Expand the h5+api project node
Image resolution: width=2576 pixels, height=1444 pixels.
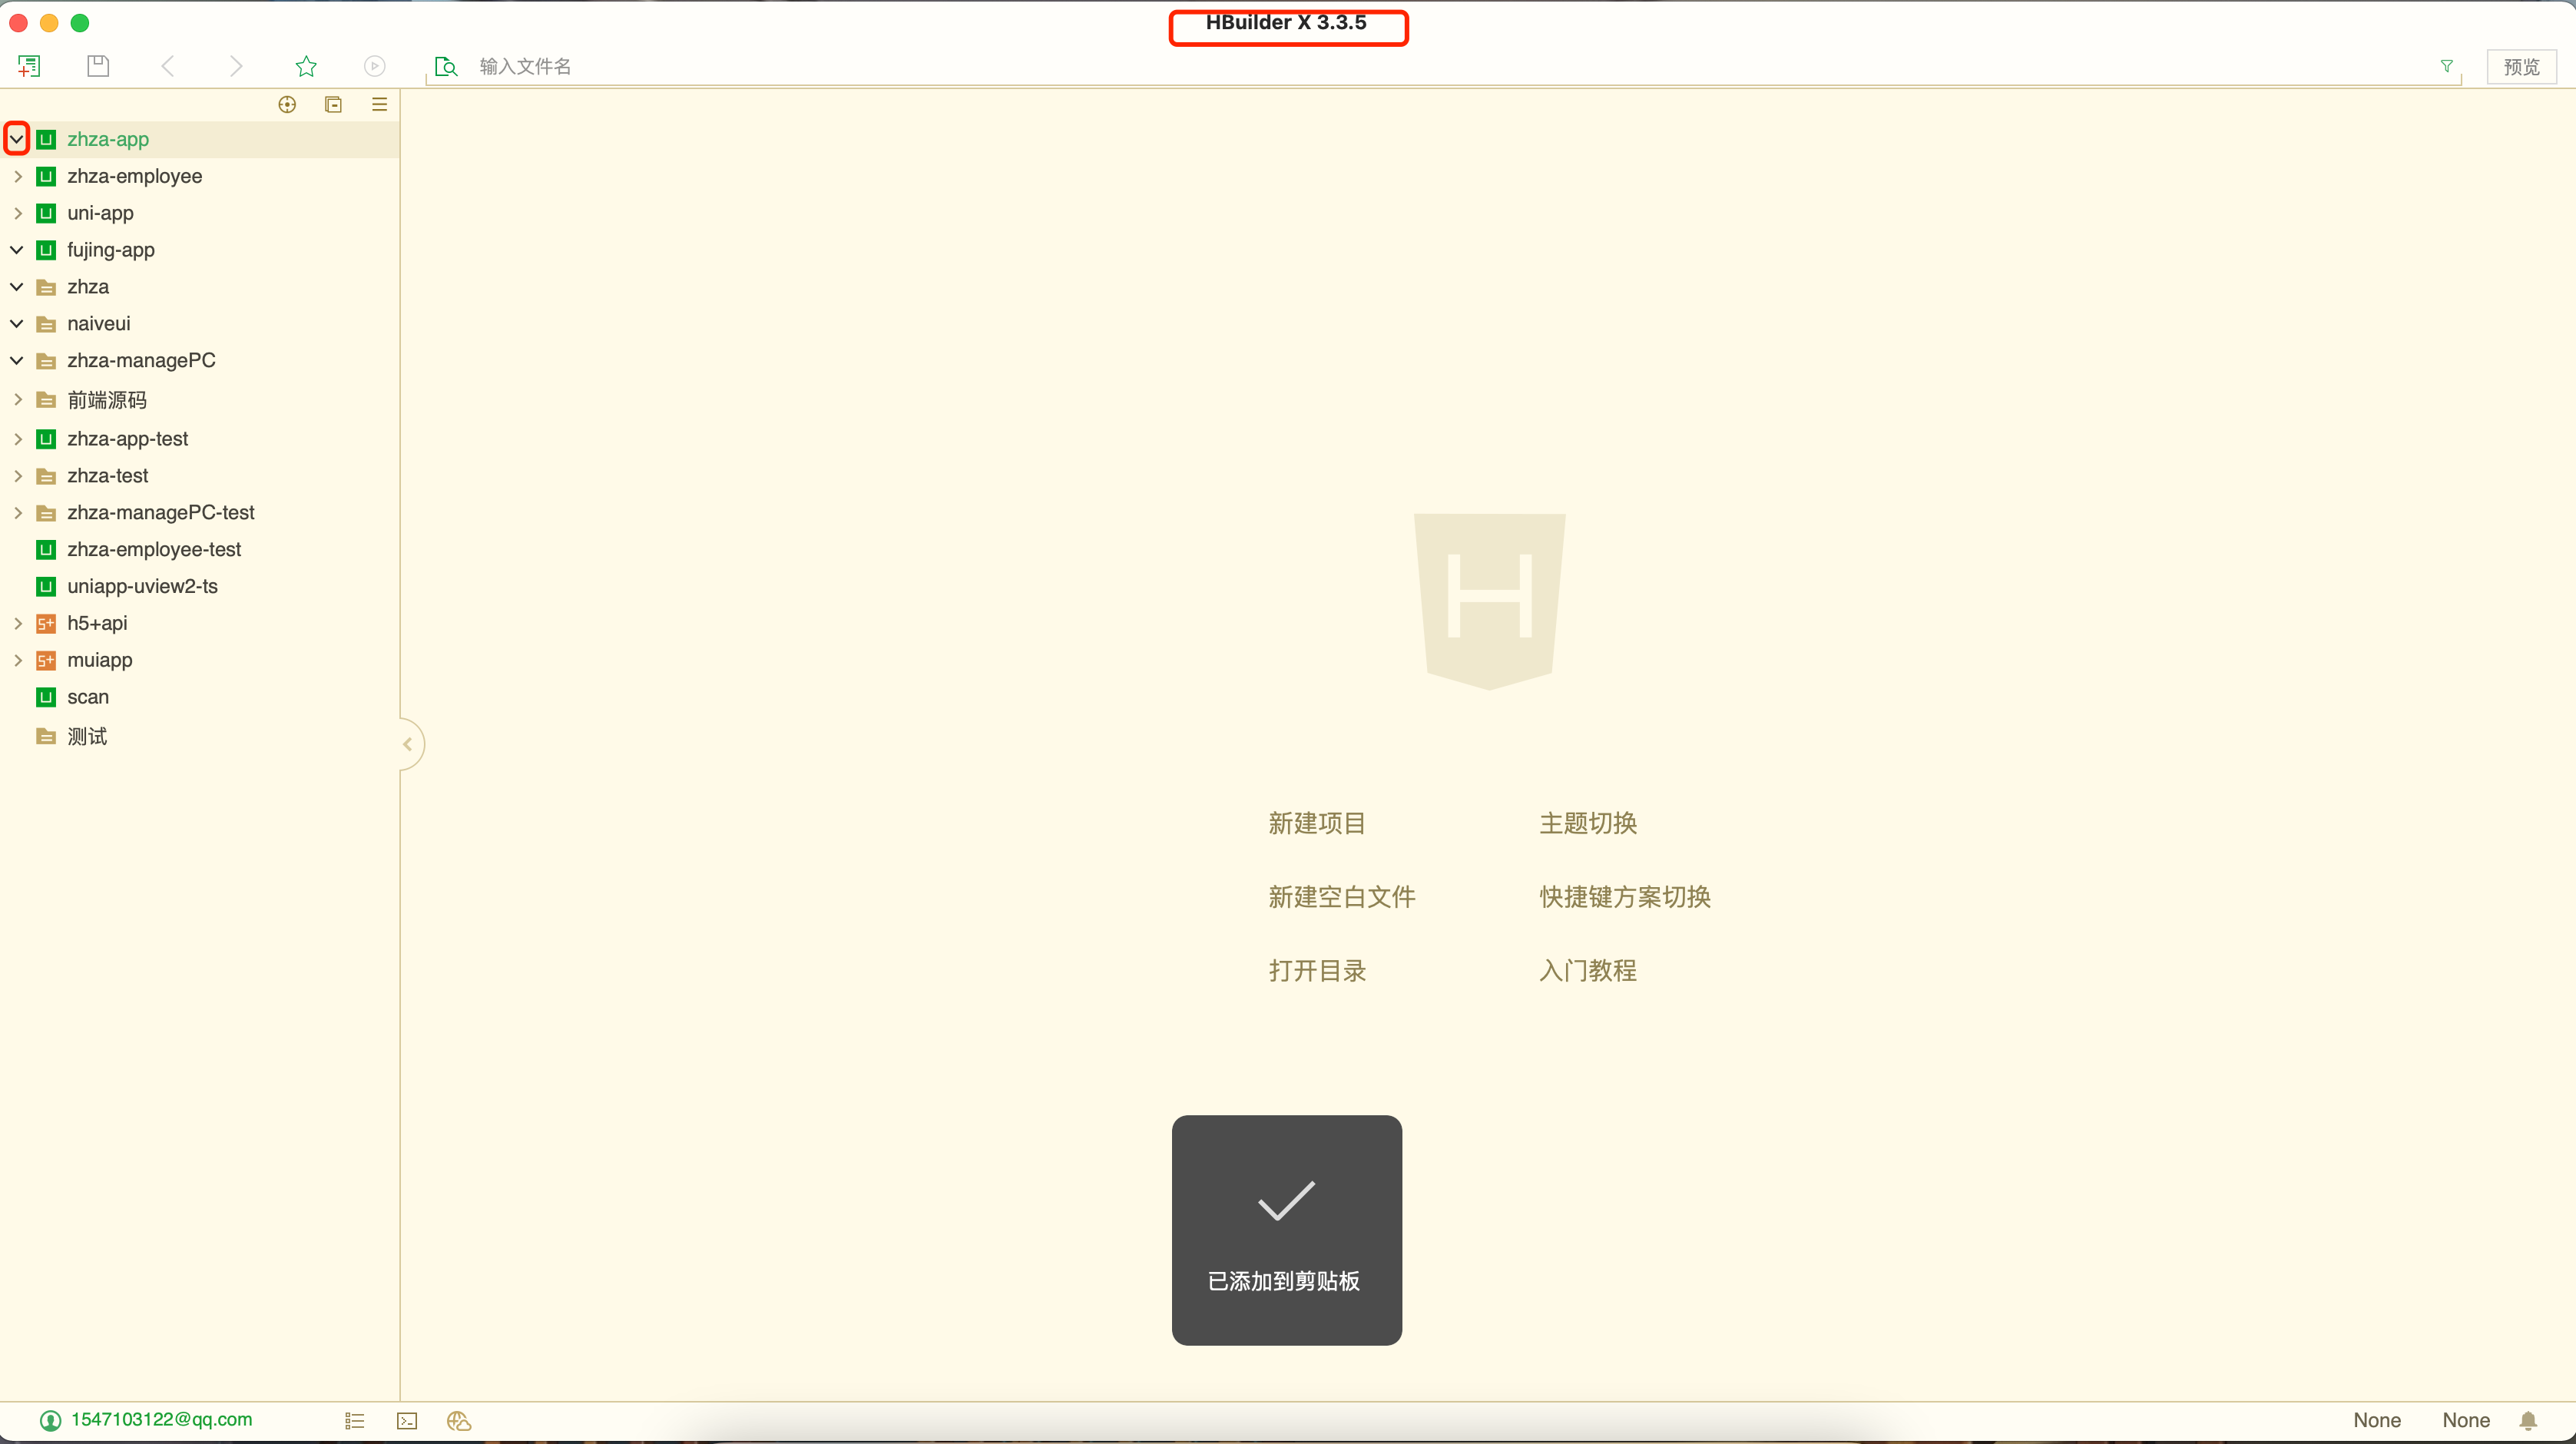coord(17,623)
